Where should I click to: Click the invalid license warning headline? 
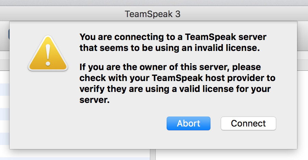point(173,42)
